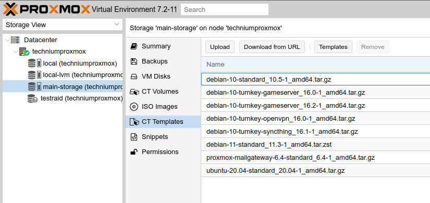This screenshot has height=203, width=430.
Task: Select the CT Templates tab
Action: tap(163, 122)
